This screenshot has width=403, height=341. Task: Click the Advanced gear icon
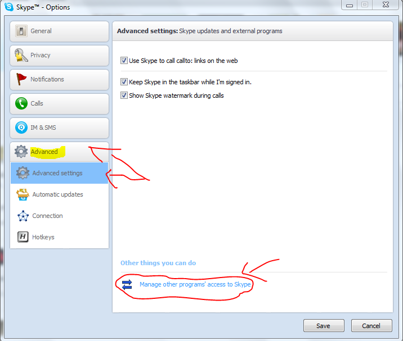click(x=21, y=151)
